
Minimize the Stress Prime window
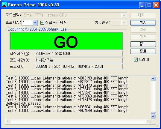(142, 5)
